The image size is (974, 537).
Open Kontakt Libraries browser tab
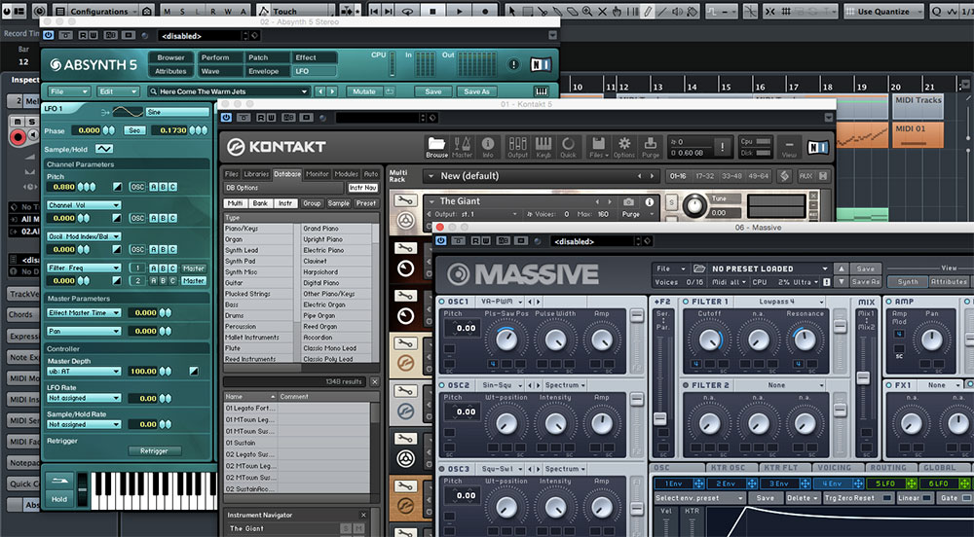pos(256,174)
